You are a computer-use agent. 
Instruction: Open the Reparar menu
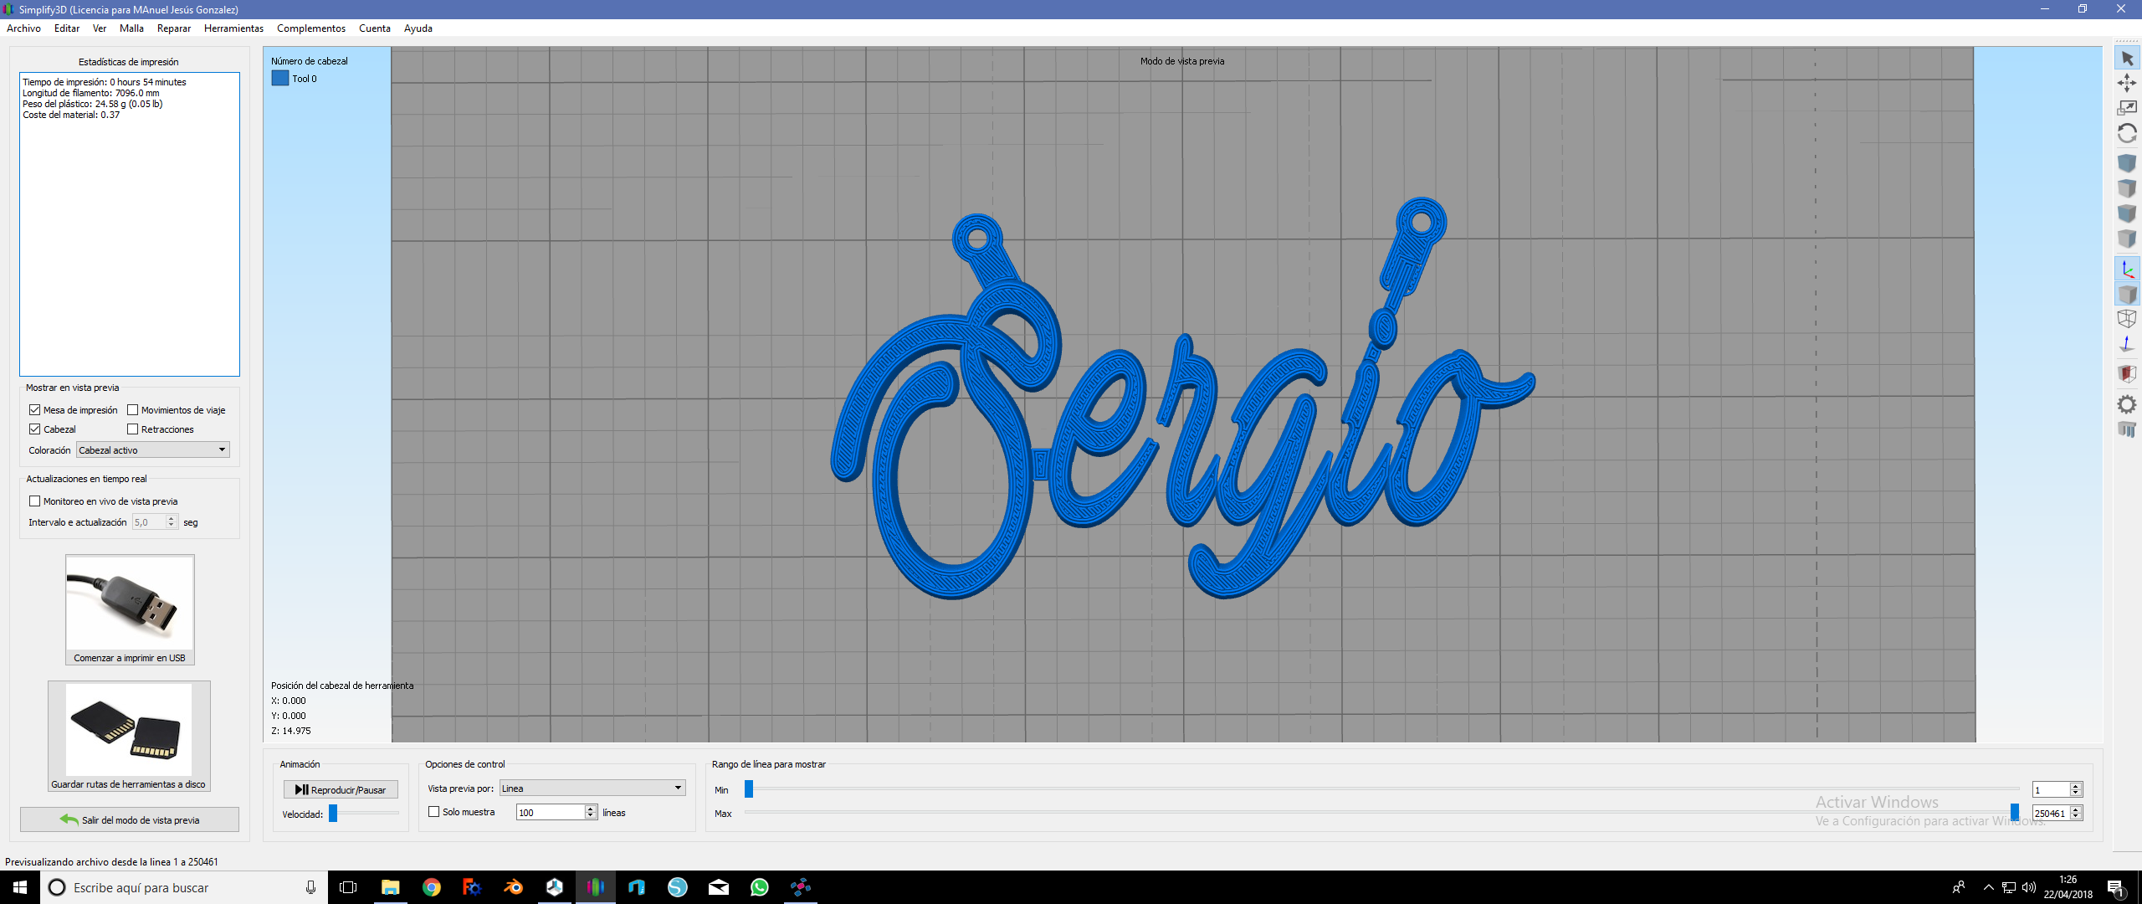[x=174, y=28]
